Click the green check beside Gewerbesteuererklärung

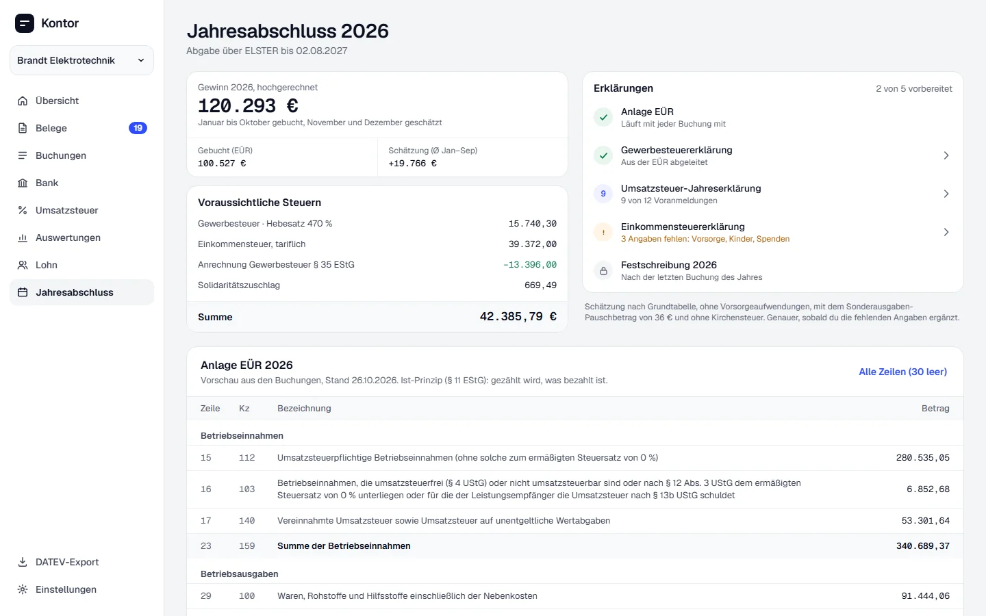603,155
